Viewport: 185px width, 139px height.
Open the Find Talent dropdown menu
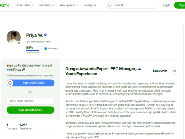click(x=25, y=5)
